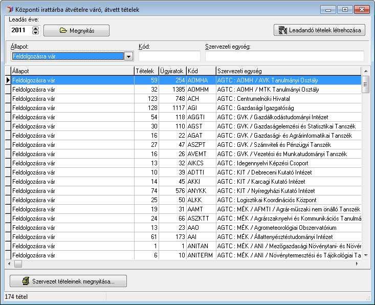
Task: Sort by the Állapot column header
Action: coord(73,71)
